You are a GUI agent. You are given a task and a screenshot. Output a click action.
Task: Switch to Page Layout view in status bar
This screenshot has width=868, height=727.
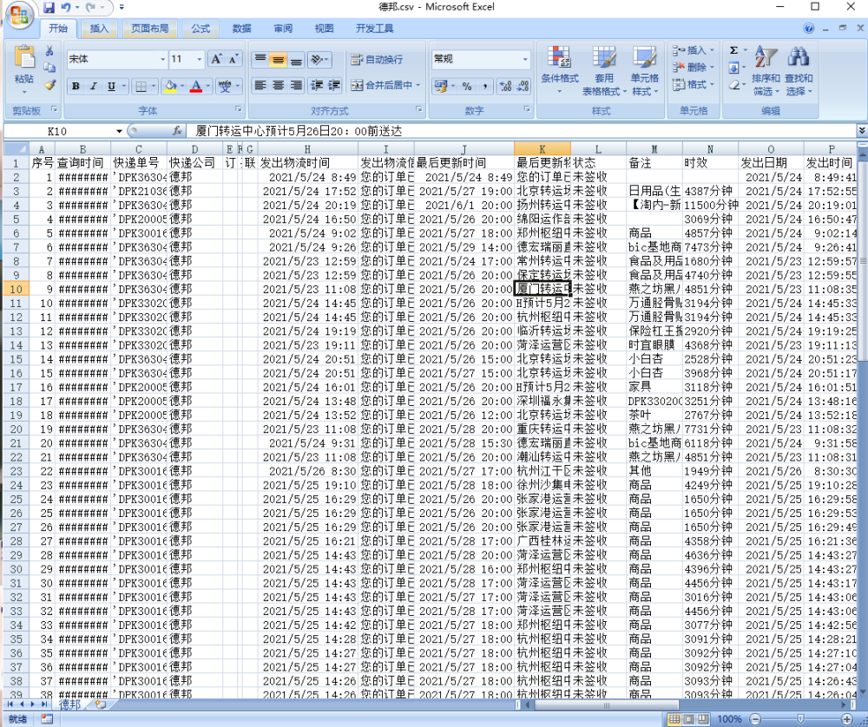click(688, 719)
